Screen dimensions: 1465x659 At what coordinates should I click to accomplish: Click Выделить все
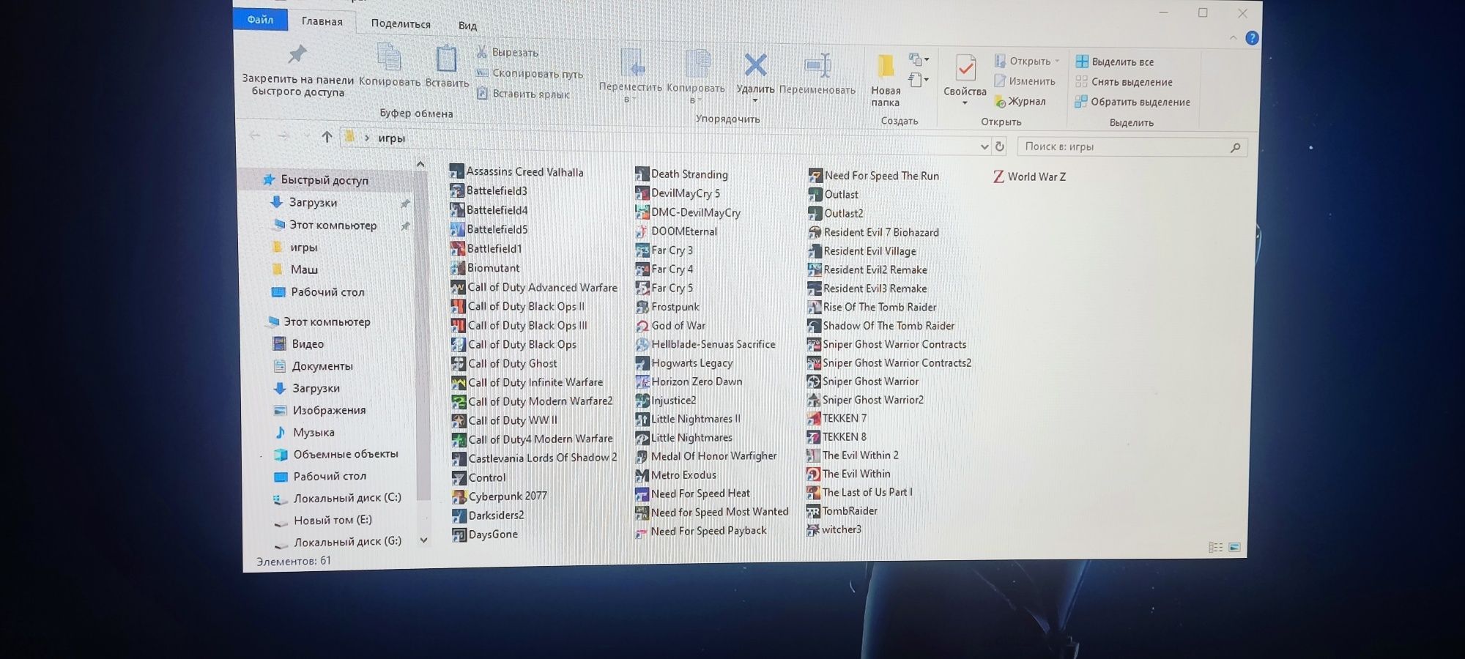coord(1115,62)
